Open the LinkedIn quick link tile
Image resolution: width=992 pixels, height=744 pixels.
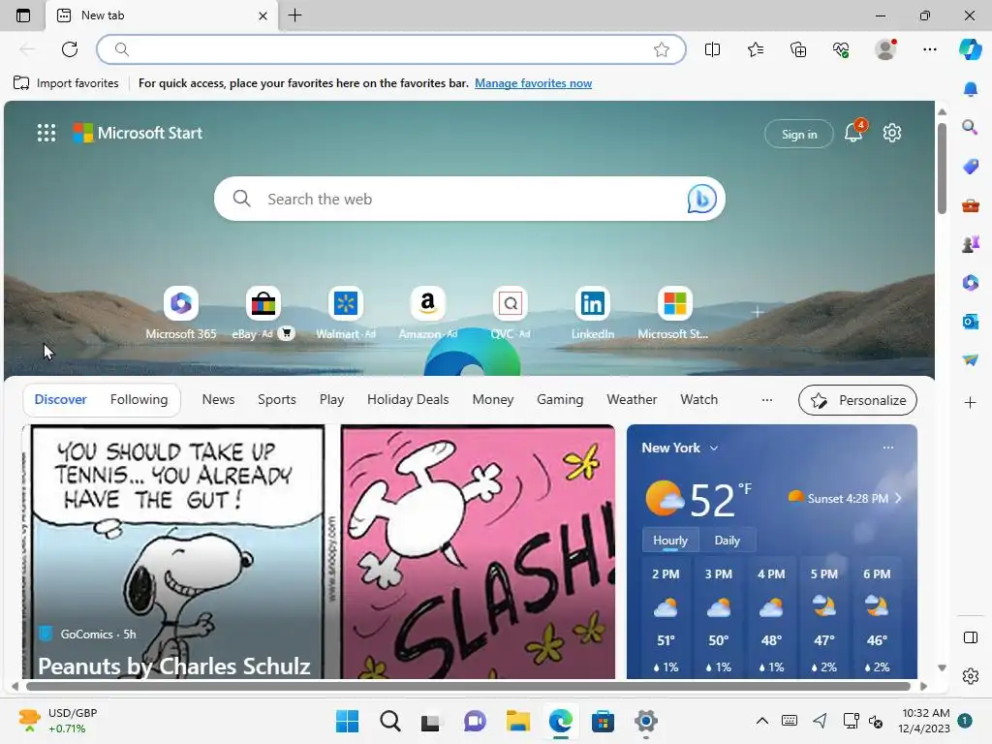[x=592, y=313]
